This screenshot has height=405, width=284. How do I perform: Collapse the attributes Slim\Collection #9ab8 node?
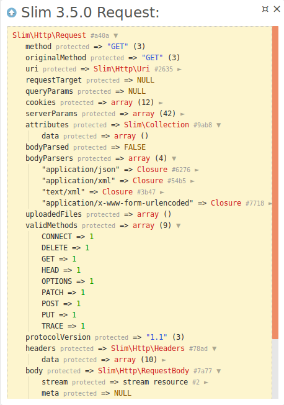point(219,125)
